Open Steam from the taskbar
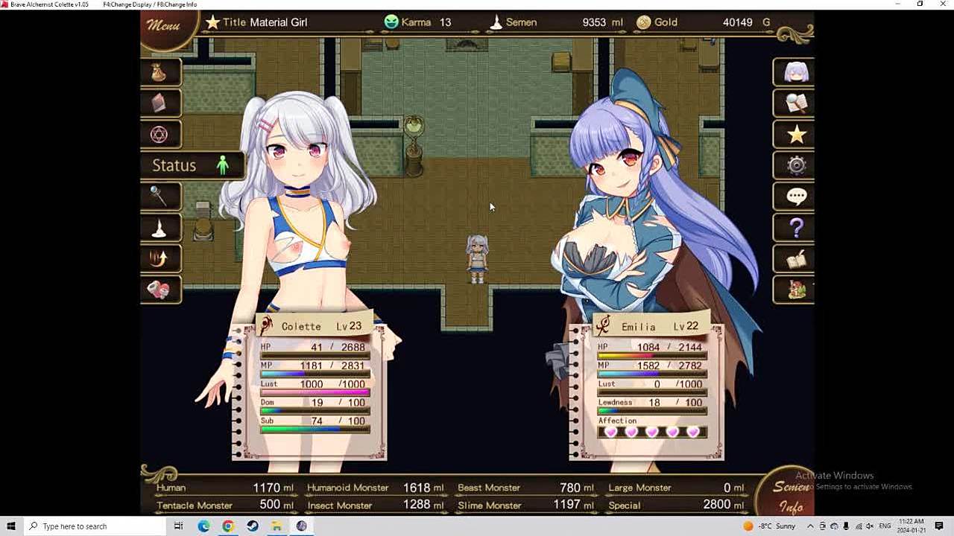This screenshot has width=954, height=536. point(253,526)
